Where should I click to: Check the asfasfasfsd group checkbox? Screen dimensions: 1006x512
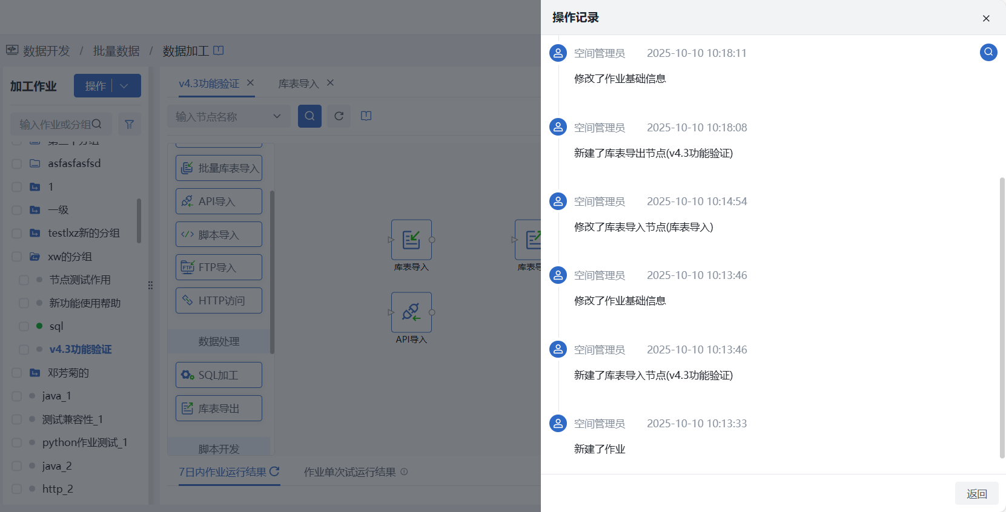point(17,163)
